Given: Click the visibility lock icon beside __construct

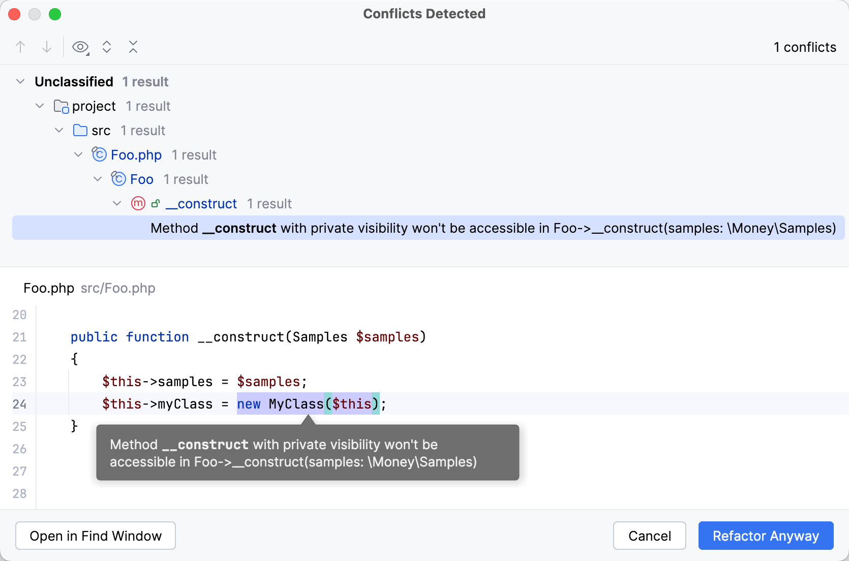Looking at the screenshot, I should [x=155, y=203].
